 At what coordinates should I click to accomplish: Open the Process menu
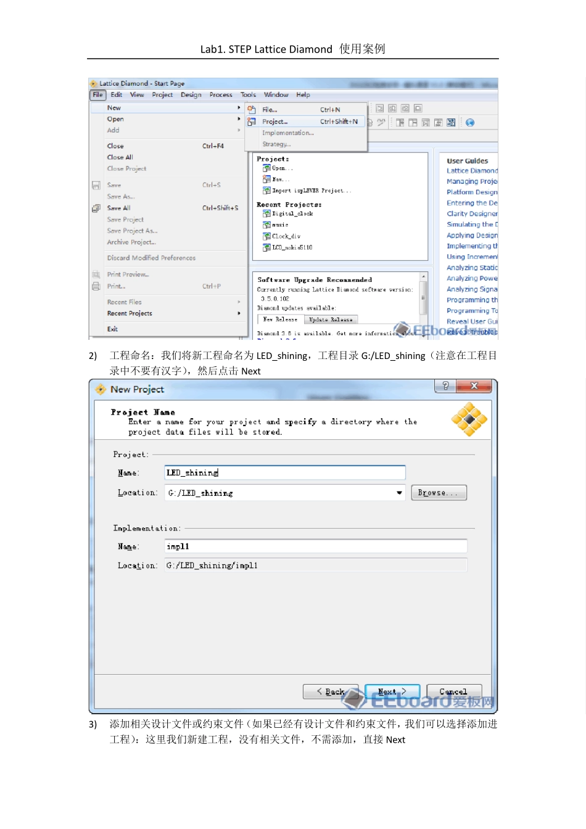coord(221,95)
